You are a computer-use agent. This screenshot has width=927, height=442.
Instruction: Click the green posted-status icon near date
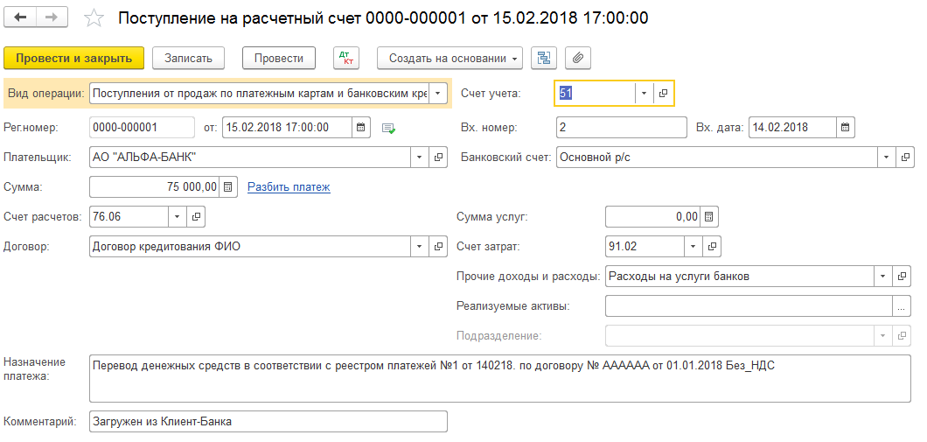click(x=389, y=128)
